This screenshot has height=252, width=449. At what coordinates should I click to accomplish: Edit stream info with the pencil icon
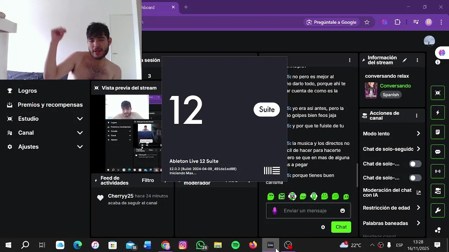404,60
